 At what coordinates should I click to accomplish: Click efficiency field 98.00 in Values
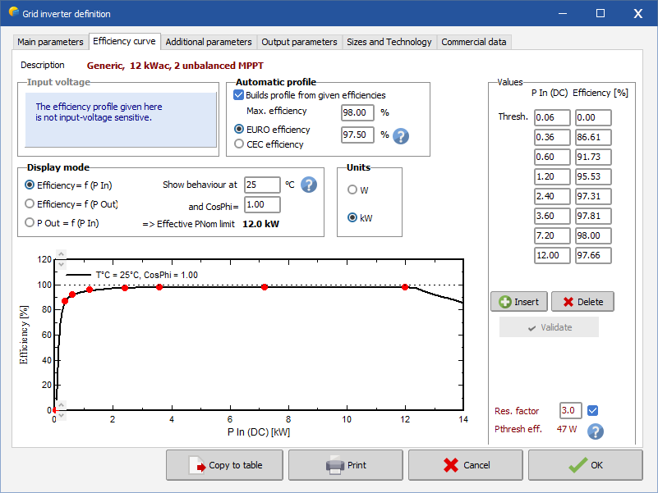click(x=593, y=235)
